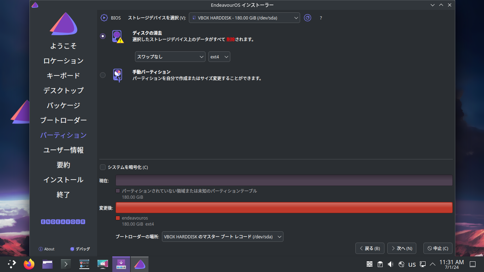Select the erase disk radio option
The width and height of the screenshot is (484, 272).
pos(103,36)
